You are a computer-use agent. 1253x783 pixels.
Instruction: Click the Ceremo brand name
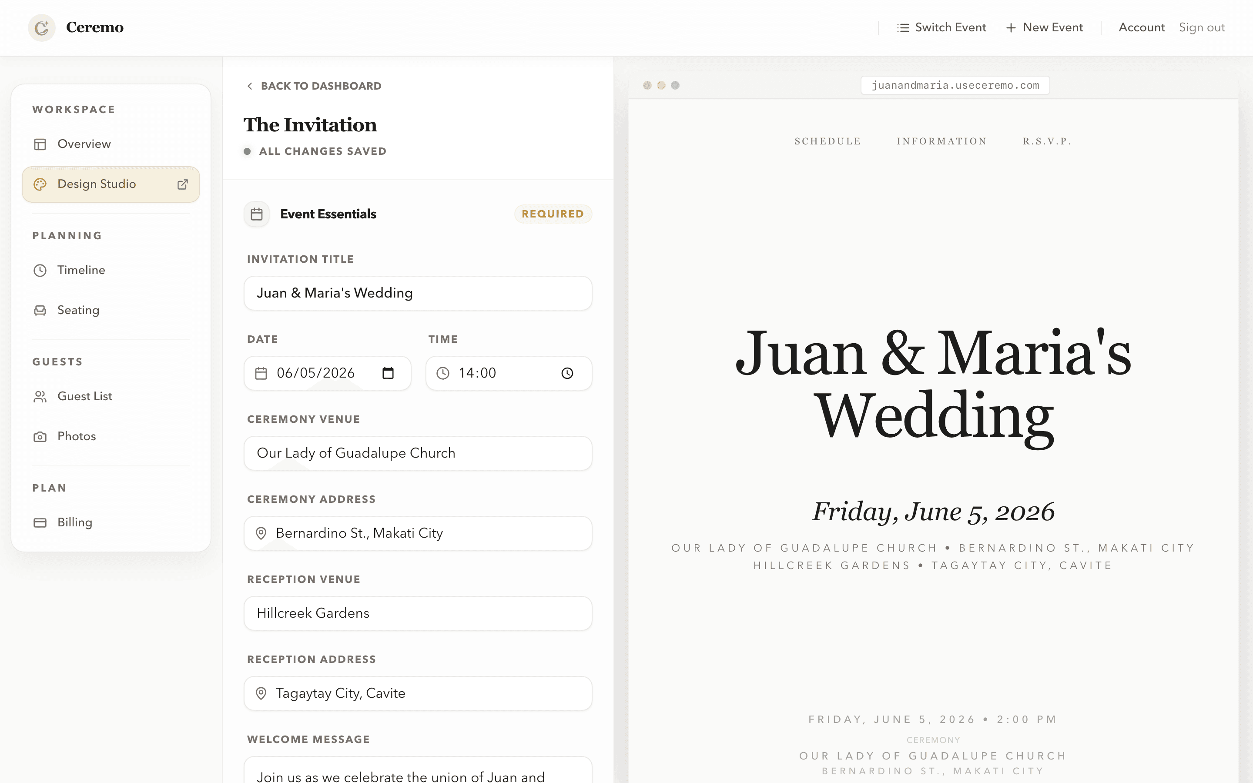[x=95, y=27]
